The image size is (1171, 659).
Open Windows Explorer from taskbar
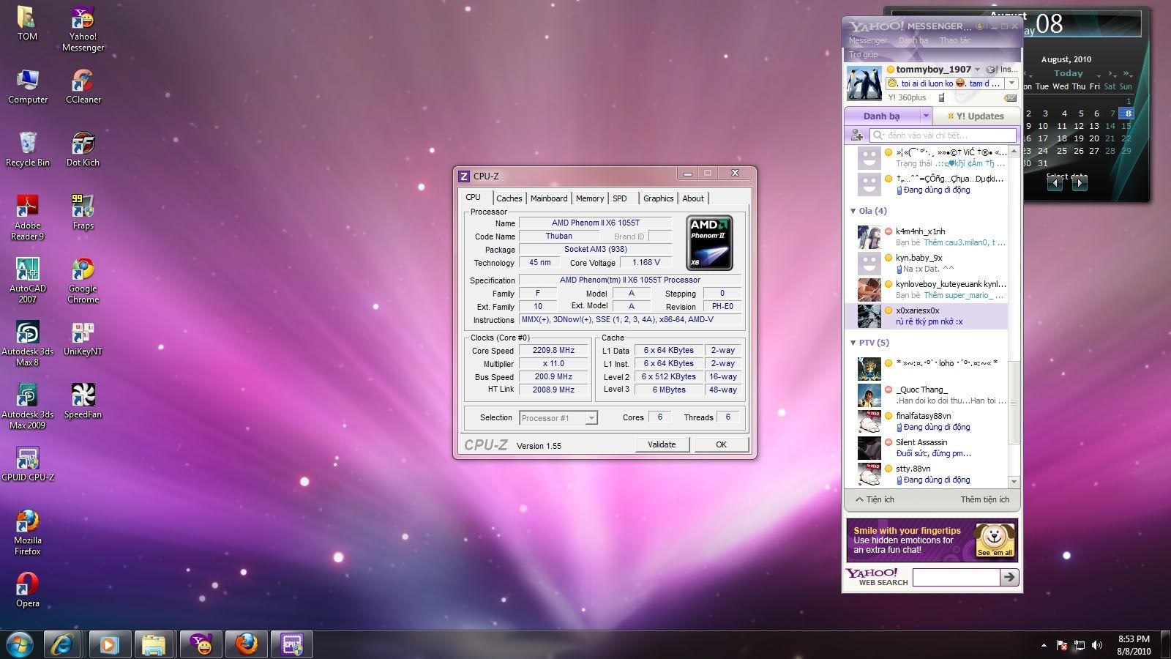(154, 644)
